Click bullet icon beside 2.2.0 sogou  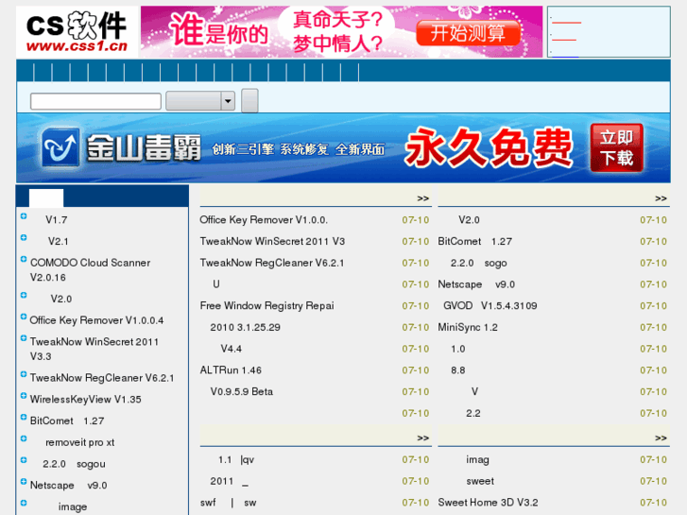pyautogui.click(x=24, y=460)
